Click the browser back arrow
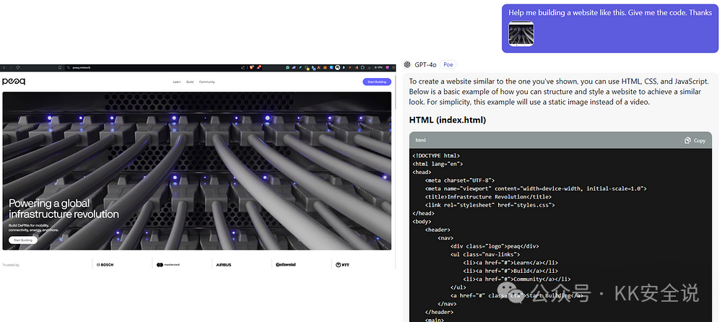Image resolution: width=722 pixels, height=322 pixels. [5, 67]
